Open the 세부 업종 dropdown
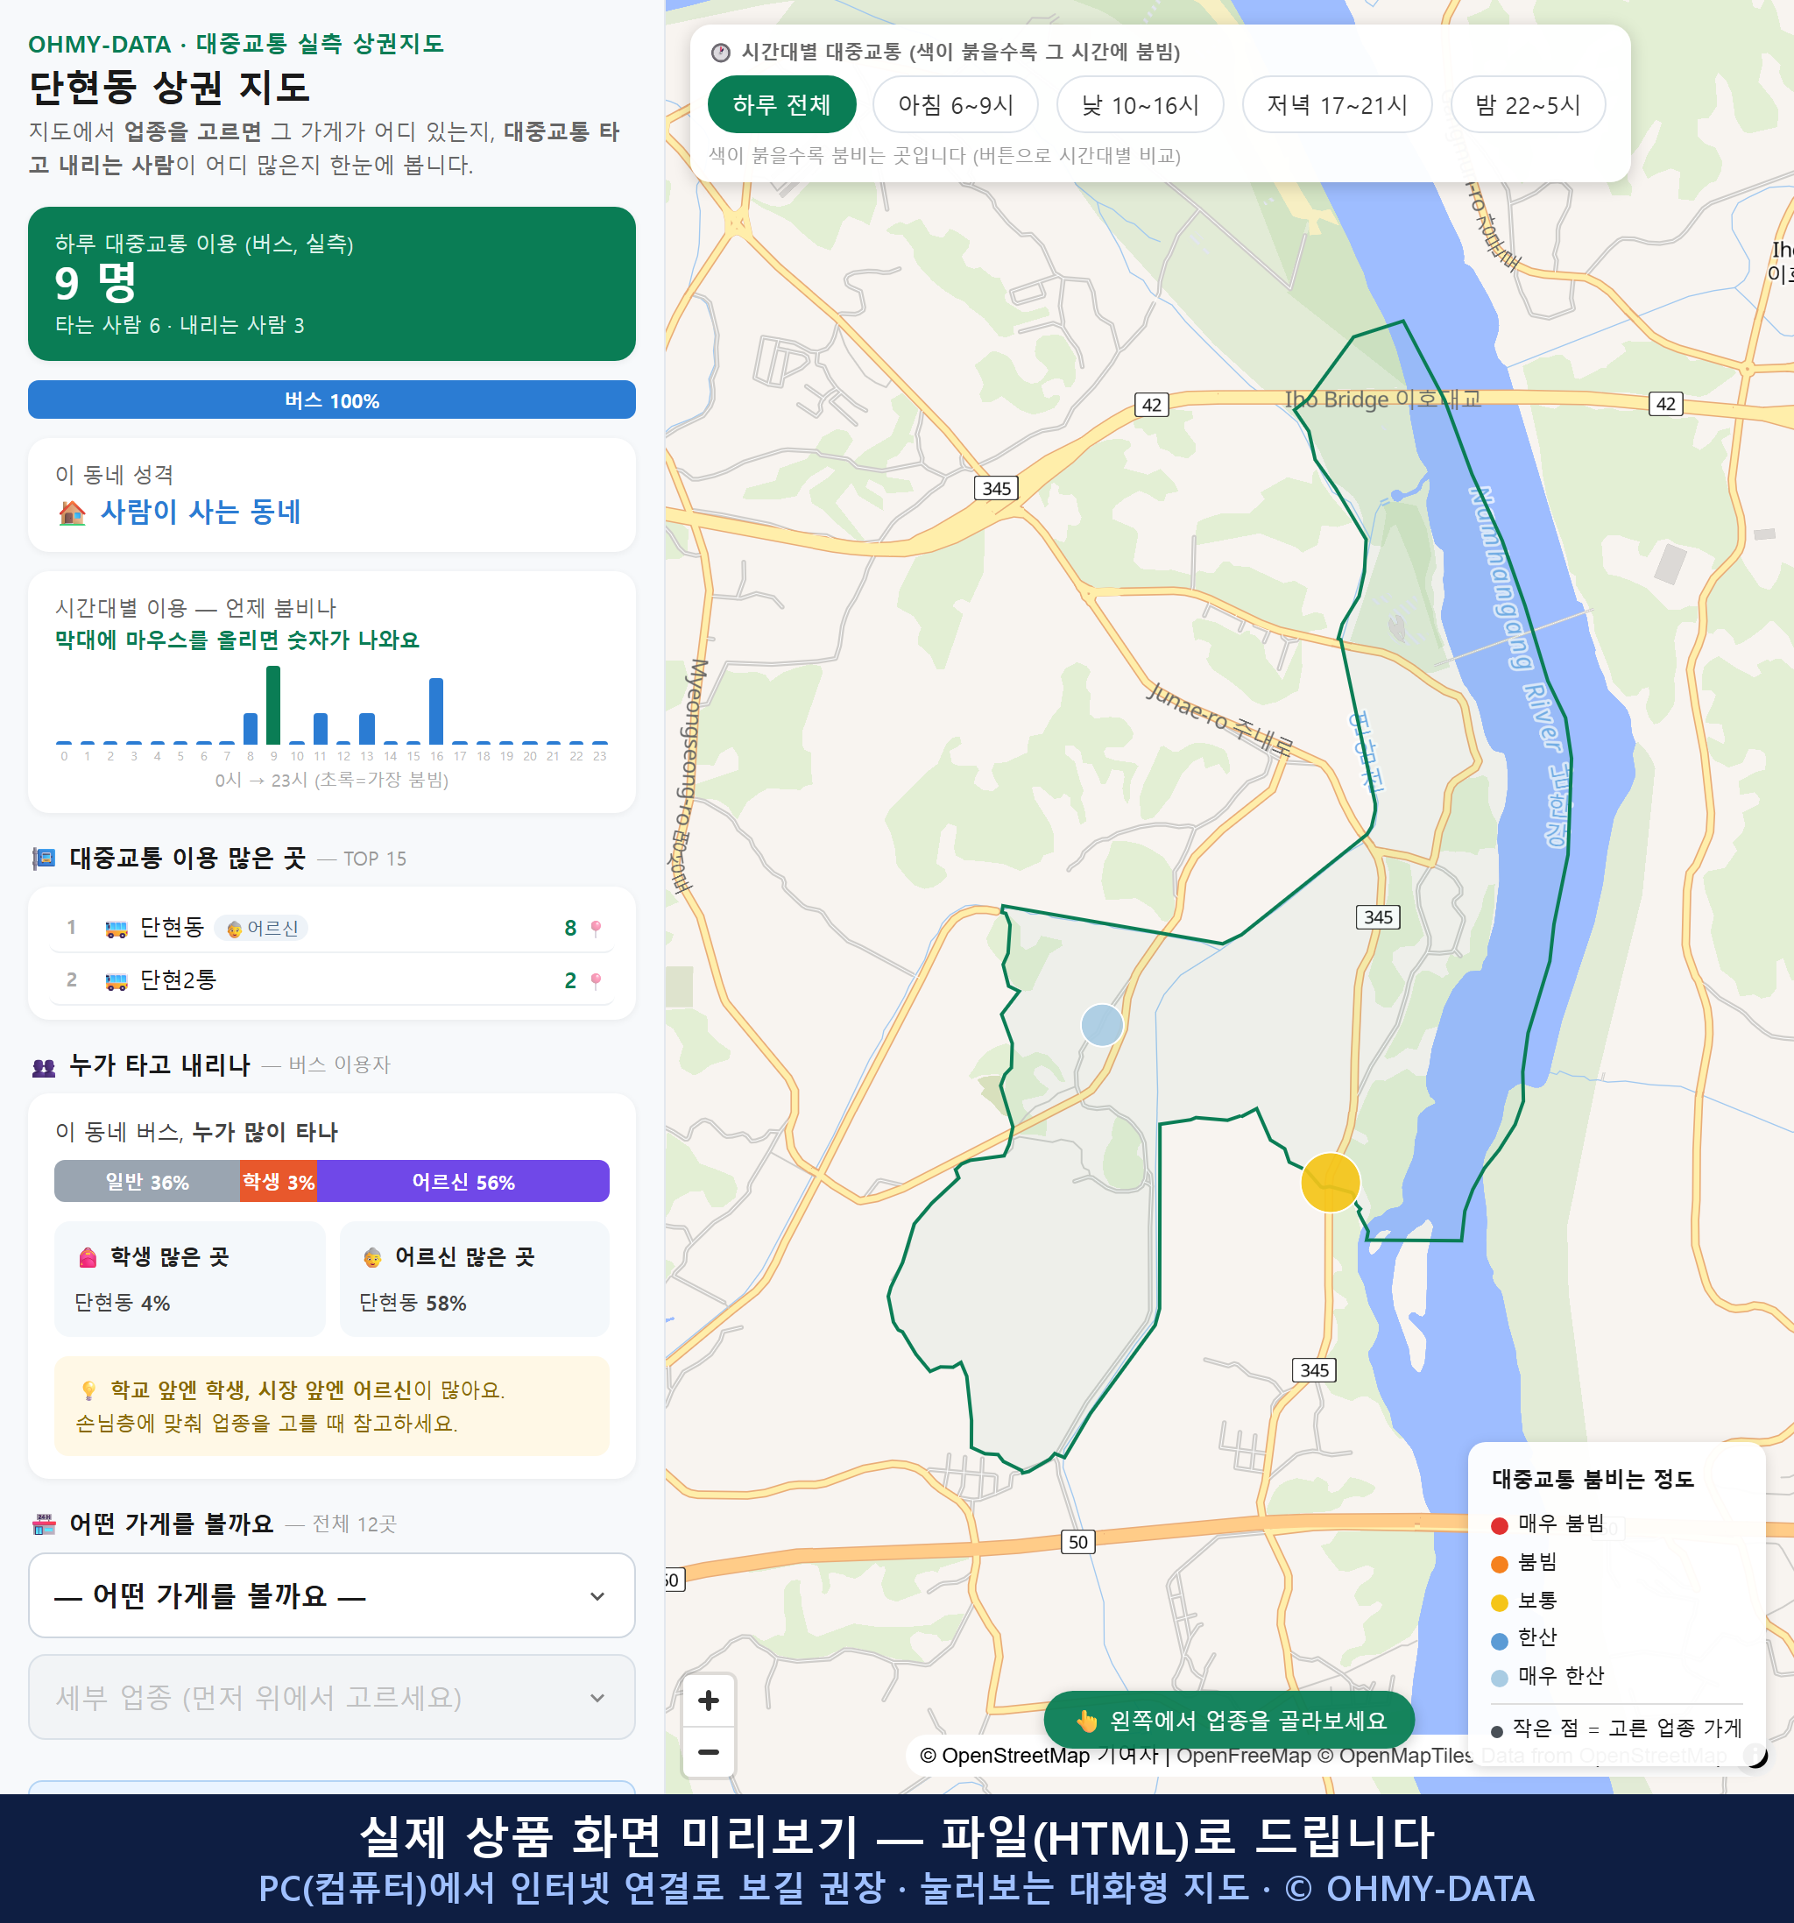This screenshot has height=1923, width=1794. click(332, 1697)
